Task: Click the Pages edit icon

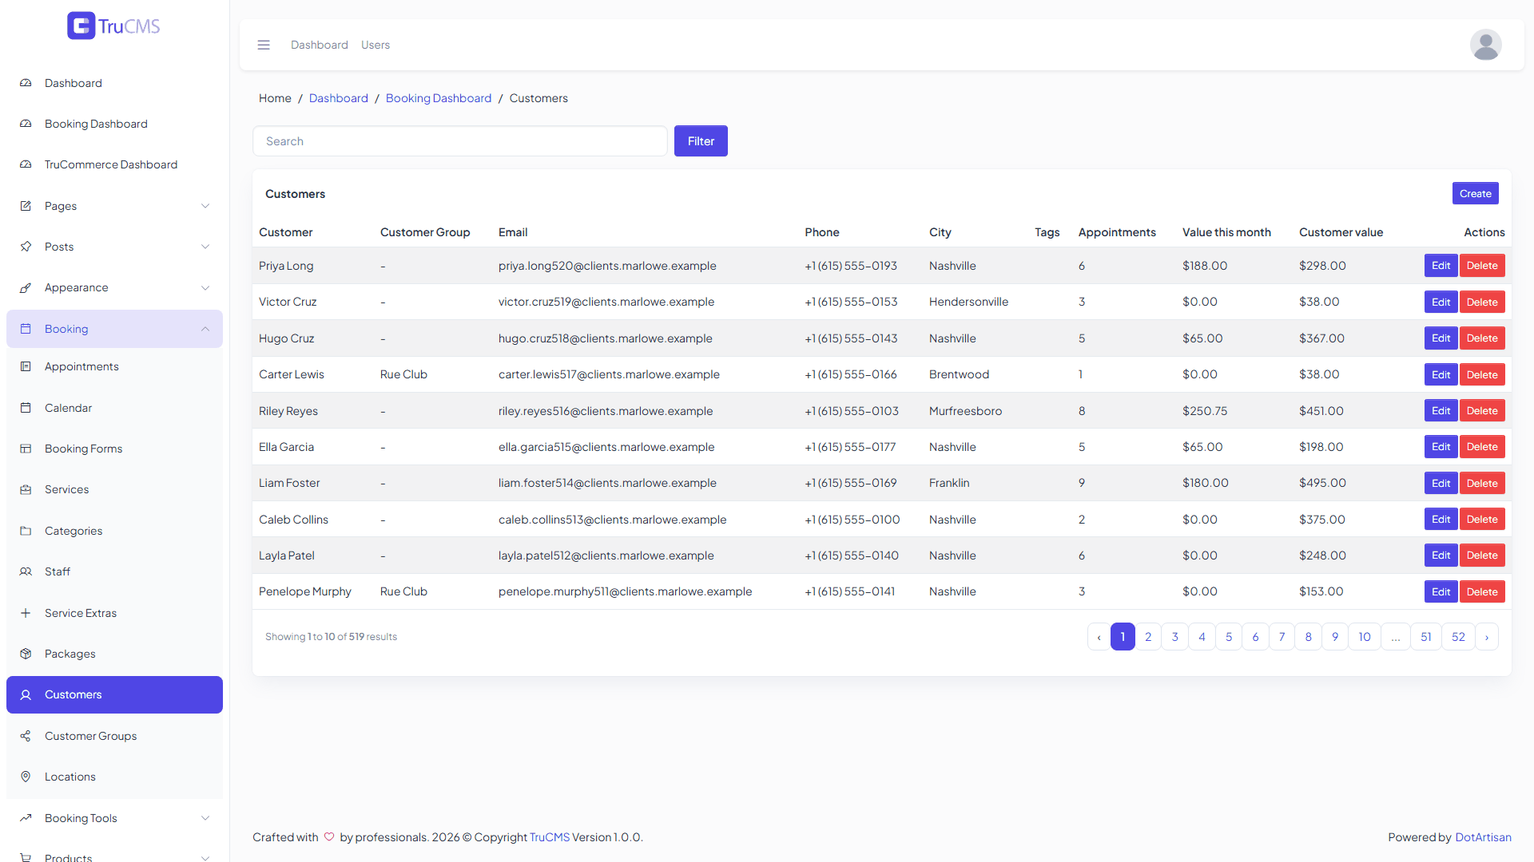Action: click(x=26, y=206)
